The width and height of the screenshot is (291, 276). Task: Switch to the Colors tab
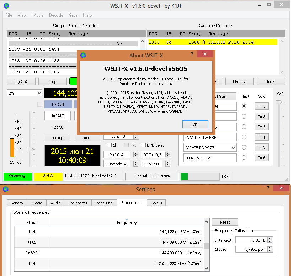(156, 203)
